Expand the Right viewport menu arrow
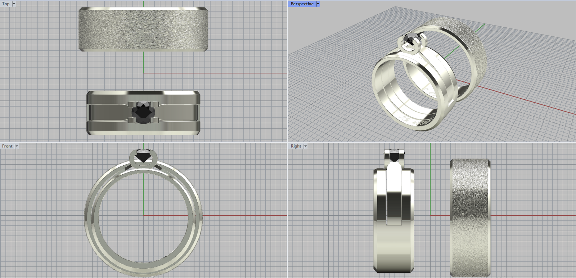The height and width of the screenshot is (278, 576). pyautogui.click(x=305, y=146)
